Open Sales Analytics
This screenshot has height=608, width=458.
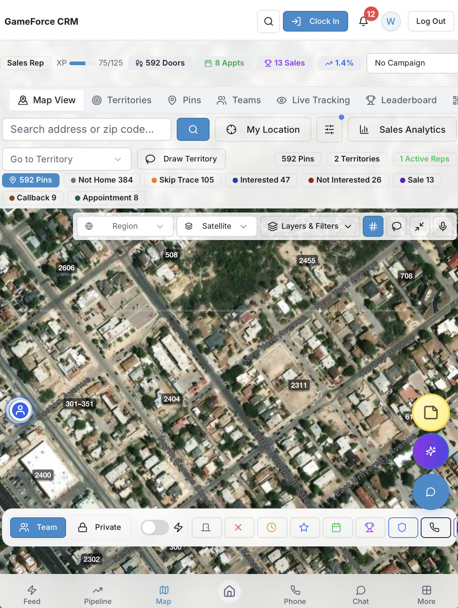402,129
